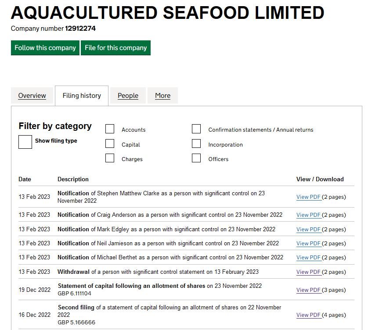The width and height of the screenshot is (368, 330).
Task: Select the Filing history tab
Action: [81, 96]
